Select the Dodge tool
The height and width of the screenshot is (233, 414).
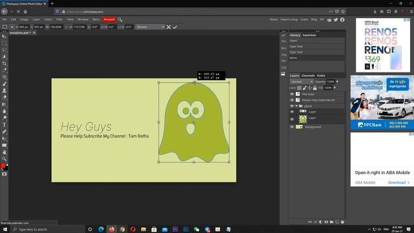point(5,118)
